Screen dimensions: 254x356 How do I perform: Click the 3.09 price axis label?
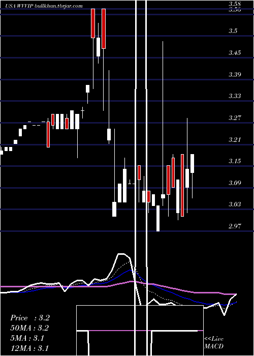coord(235,183)
